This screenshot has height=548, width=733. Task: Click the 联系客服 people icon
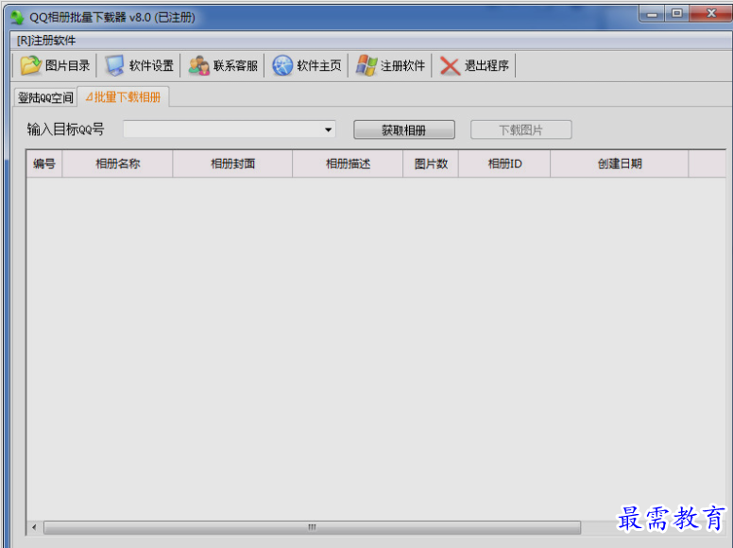pos(198,65)
